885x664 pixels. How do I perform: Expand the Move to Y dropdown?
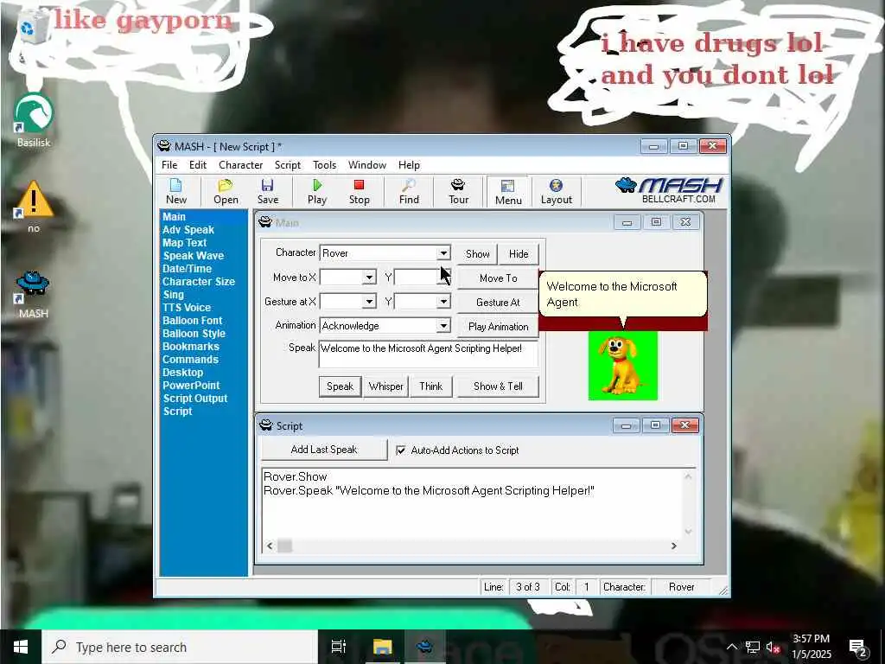tap(443, 278)
